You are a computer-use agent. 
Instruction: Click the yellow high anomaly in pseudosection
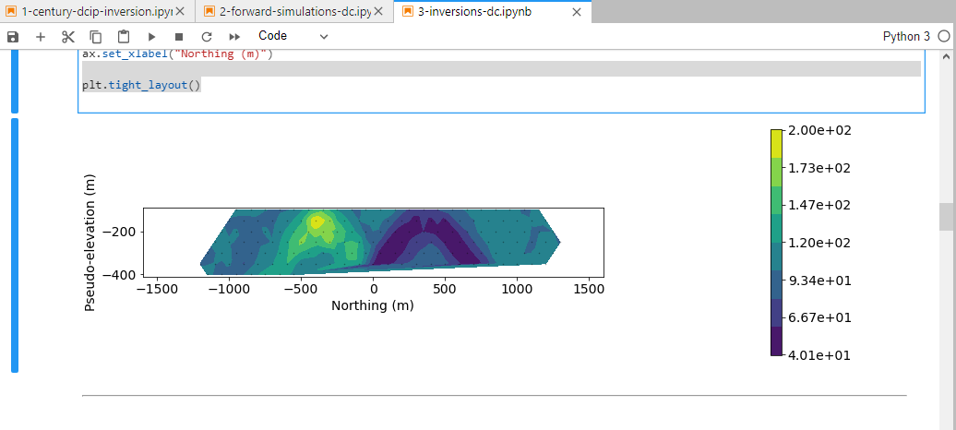coord(317,221)
